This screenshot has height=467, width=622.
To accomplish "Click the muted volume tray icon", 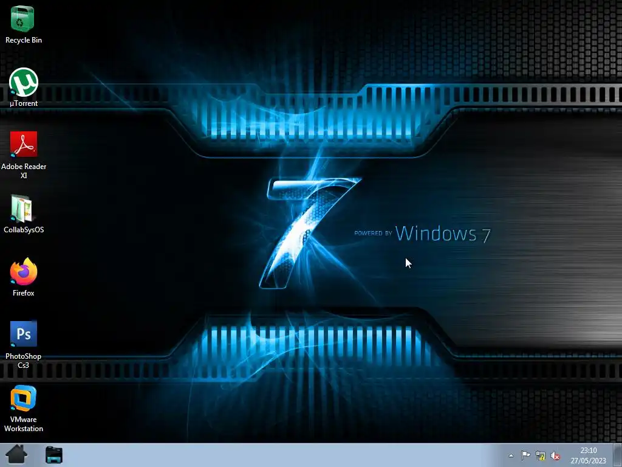I will tap(555, 455).
